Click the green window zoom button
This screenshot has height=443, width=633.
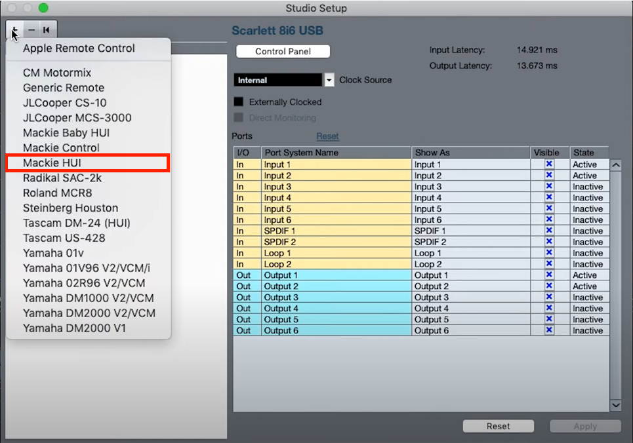click(x=43, y=8)
